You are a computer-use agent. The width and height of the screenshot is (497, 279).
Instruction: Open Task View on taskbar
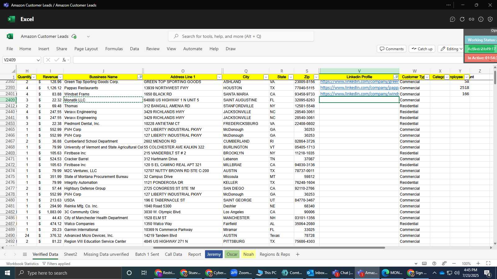click(144, 273)
